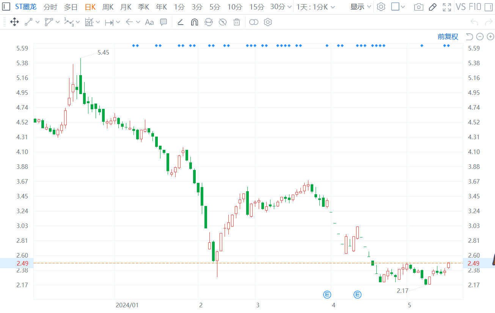The height and width of the screenshot is (313, 495).
Task: Toggle the right sidebar panel icon
Action: pyautogui.click(x=488, y=7)
